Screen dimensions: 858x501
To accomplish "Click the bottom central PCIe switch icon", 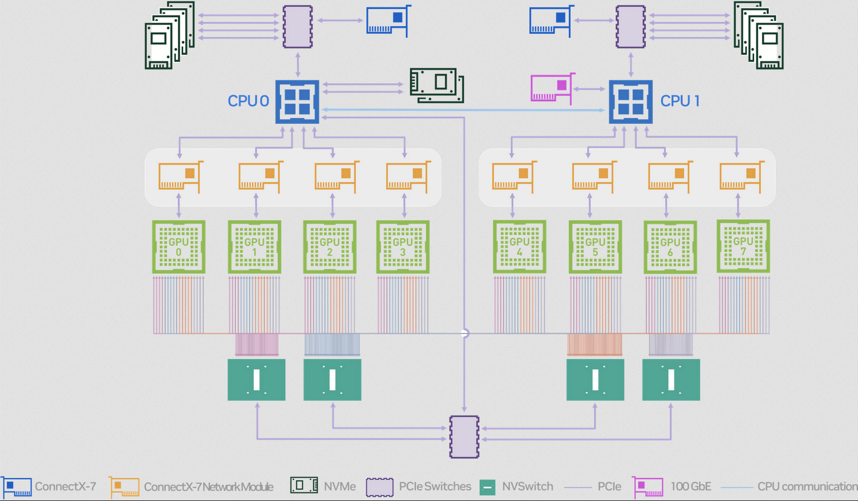I will tap(464, 438).
